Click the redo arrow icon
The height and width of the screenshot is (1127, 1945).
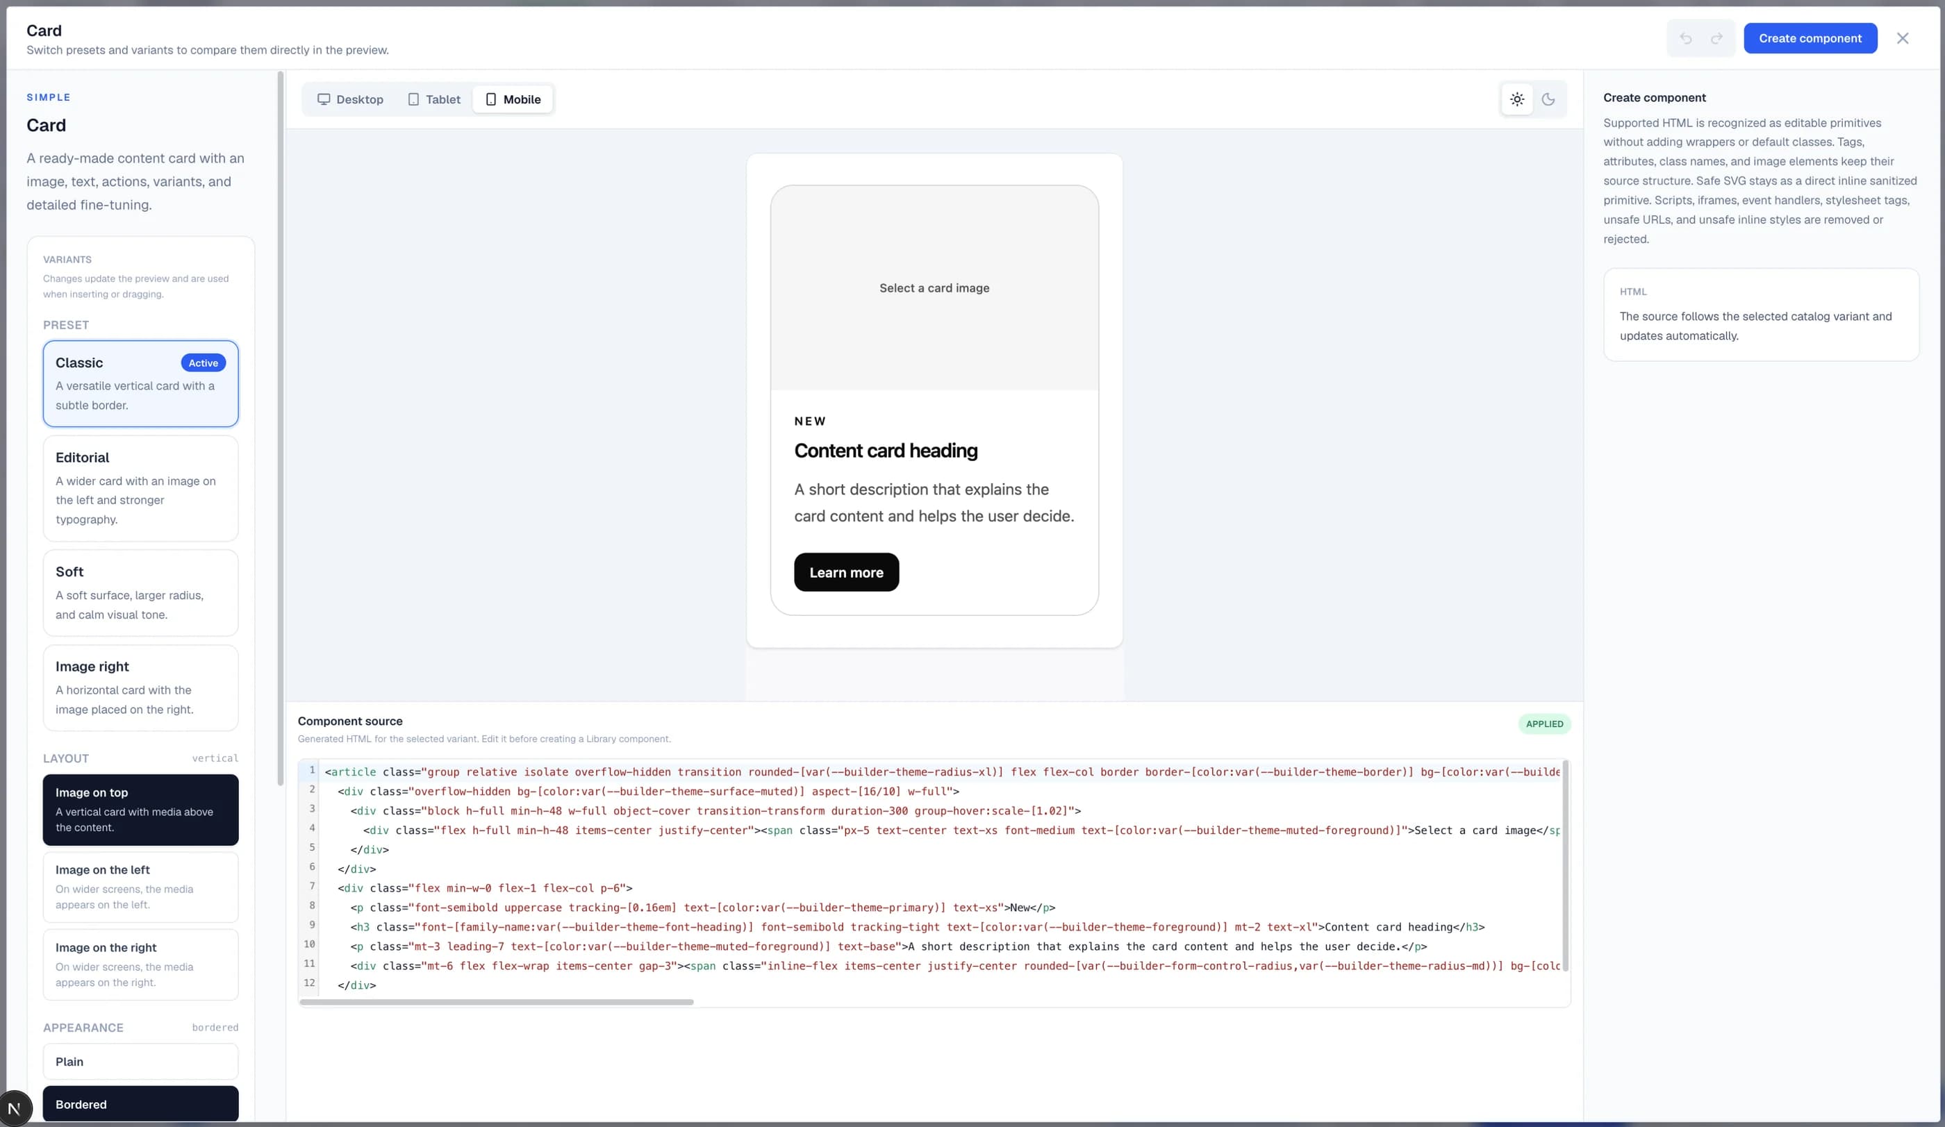pos(1716,39)
